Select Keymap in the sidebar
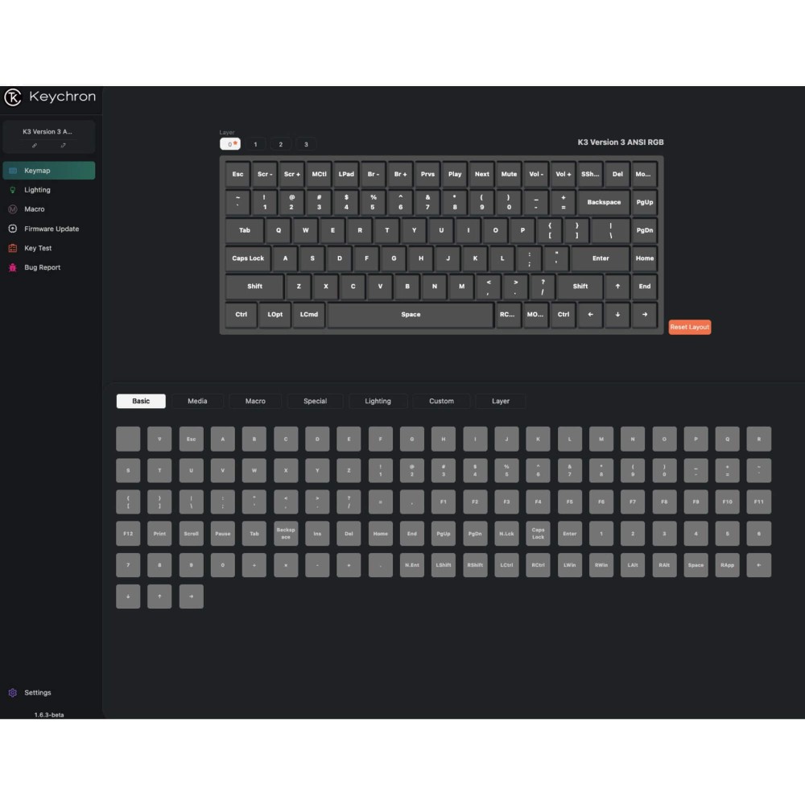 point(49,171)
